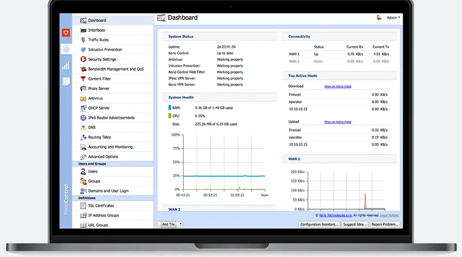Click the '0.36 GB of 1.48 GB used' value

214,108
